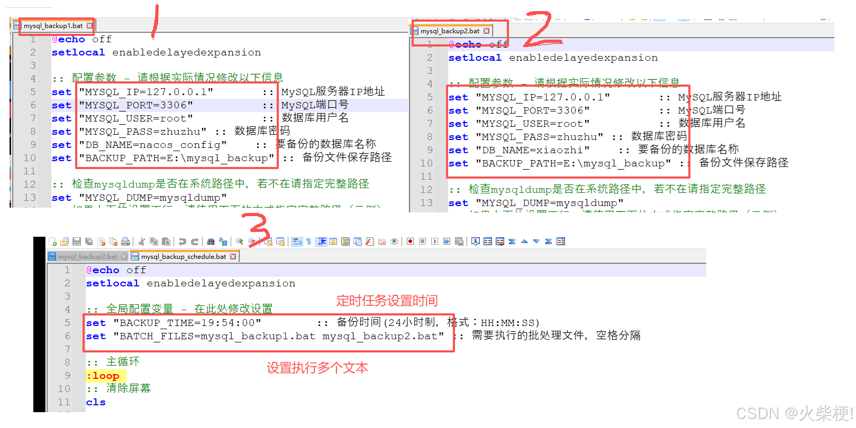The height and width of the screenshot is (428, 856).
Task: Click the next difference down arrow
Action: pos(536,241)
